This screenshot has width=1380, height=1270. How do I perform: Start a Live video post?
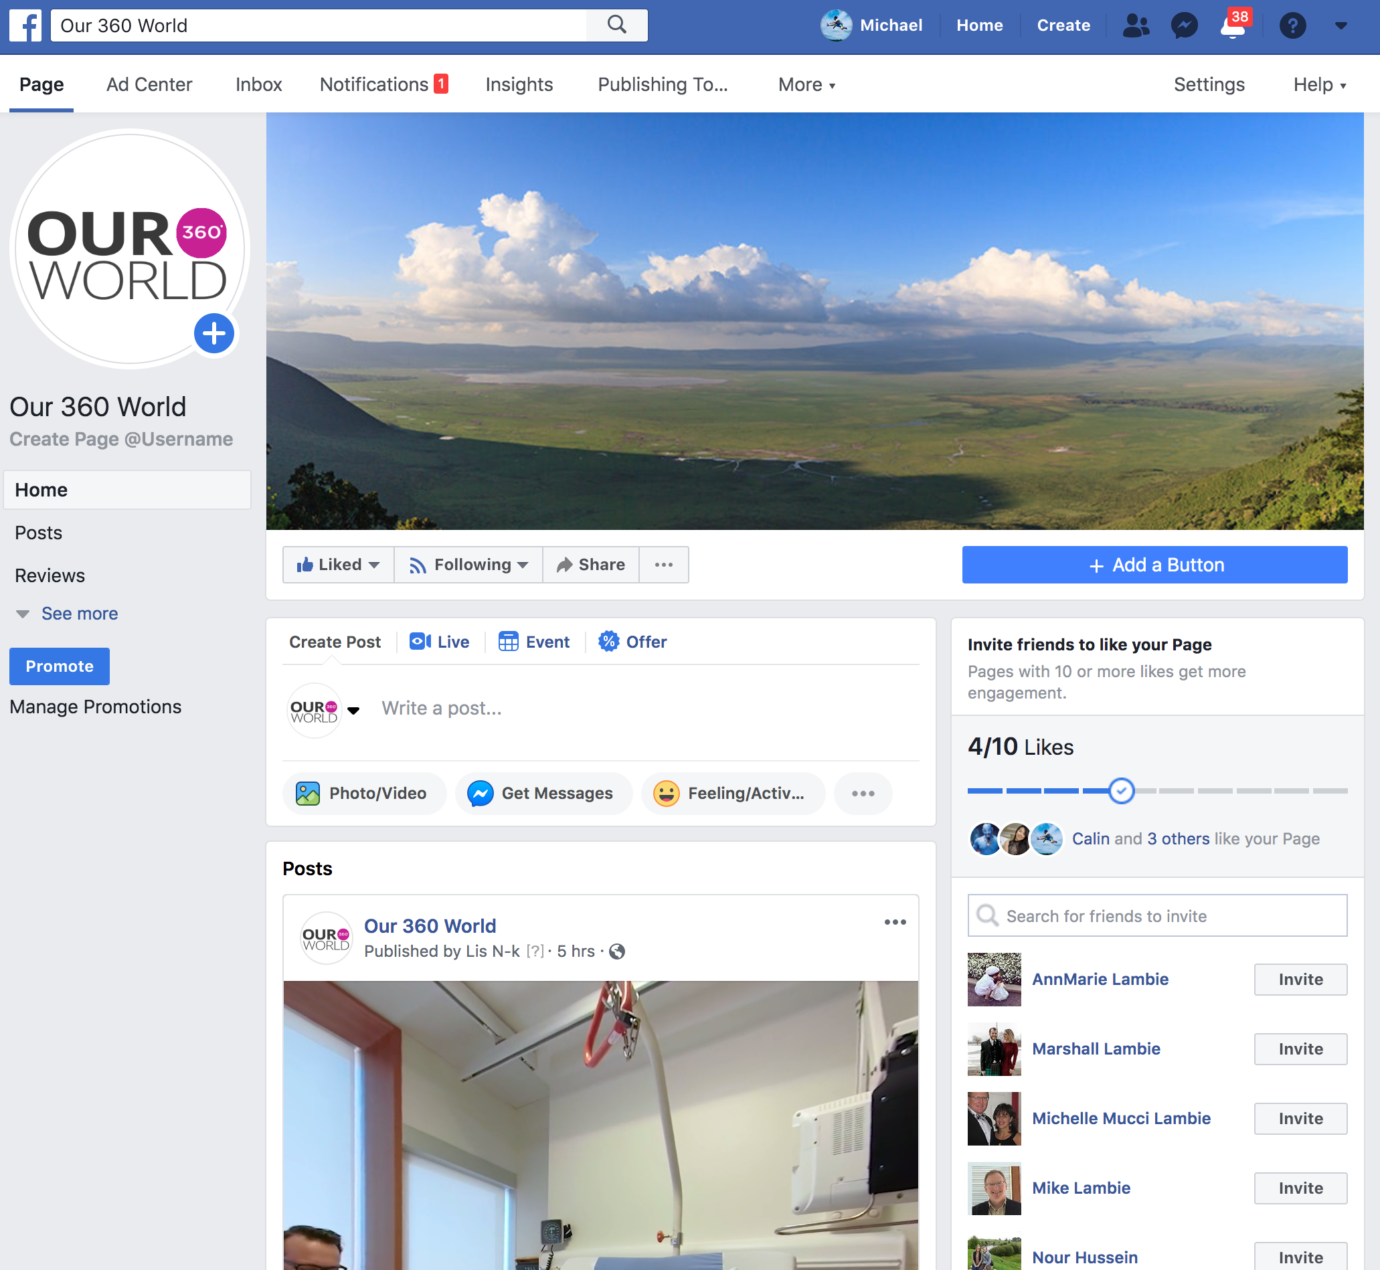tap(440, 642)
